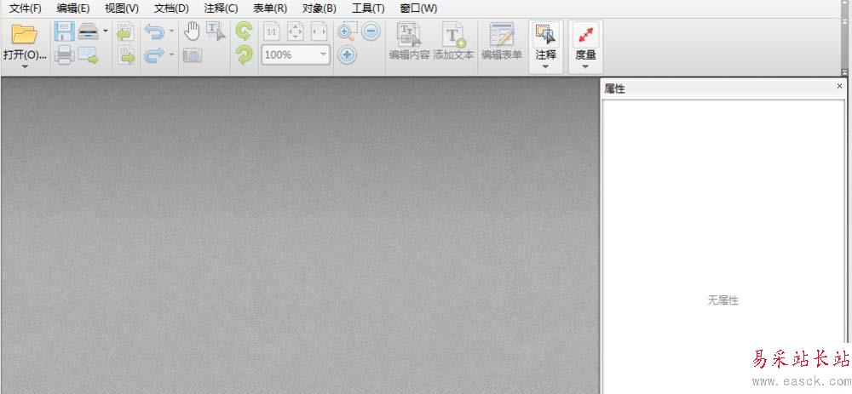Screen dimensions: 852x394
Task: Click the 编辑表单 (Edit Form) tool
Action: [502, 42]
